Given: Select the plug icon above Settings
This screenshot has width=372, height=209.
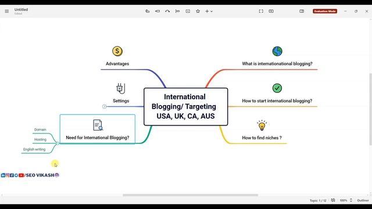Looking at the screenshot, I should (121, 88).
